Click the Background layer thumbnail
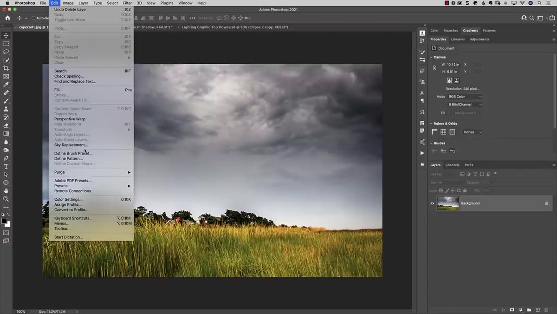The width and height of the screenshot is (557, 314). tap(448, 203)
